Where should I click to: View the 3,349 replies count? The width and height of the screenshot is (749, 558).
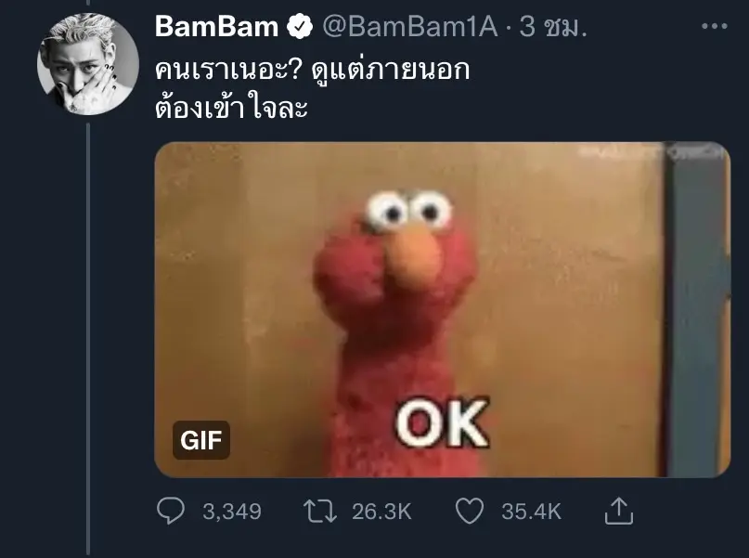(x=232, y=512)
